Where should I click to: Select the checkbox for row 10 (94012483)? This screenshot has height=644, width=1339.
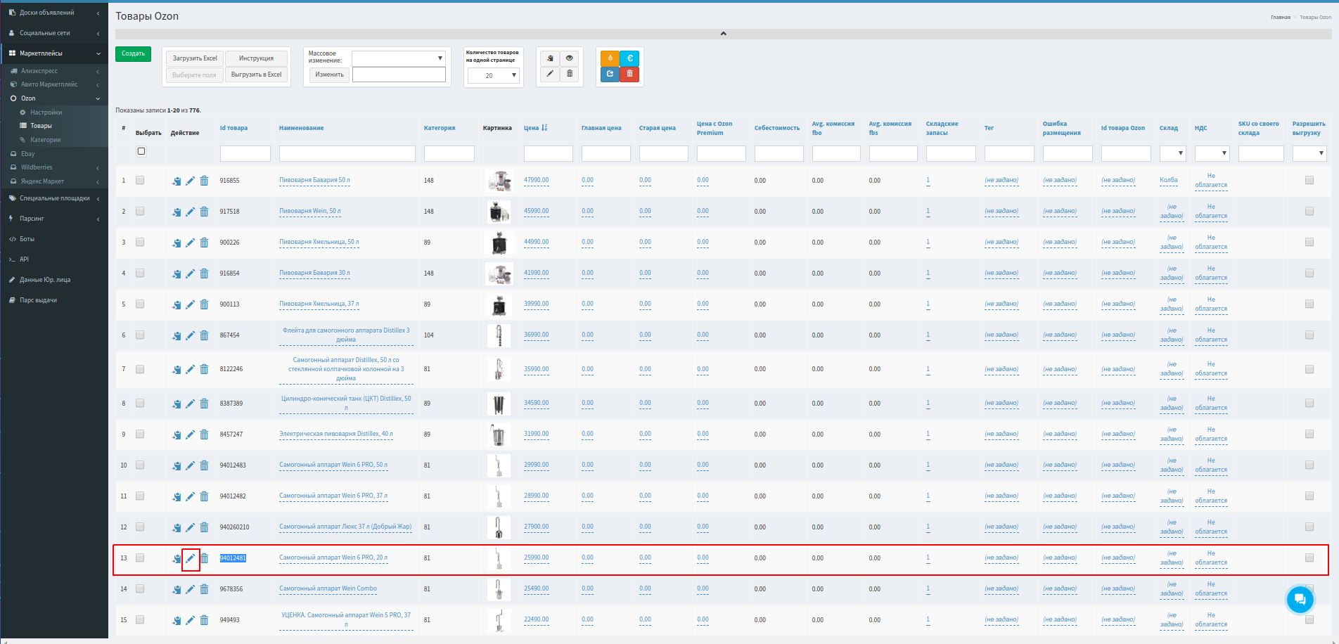pyautogui.click(x=140, y=465)
